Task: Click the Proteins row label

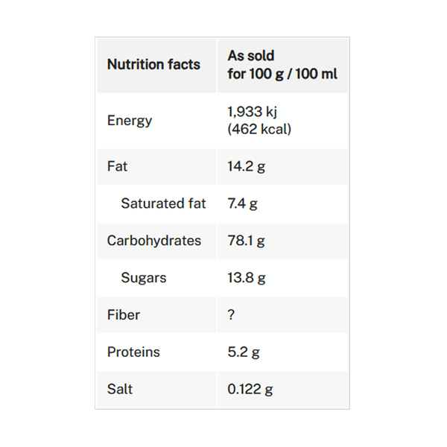Action: (133, 352)
